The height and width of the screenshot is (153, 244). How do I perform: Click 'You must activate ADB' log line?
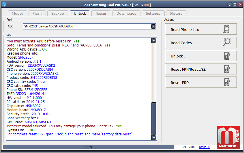(x=43, y=41)
